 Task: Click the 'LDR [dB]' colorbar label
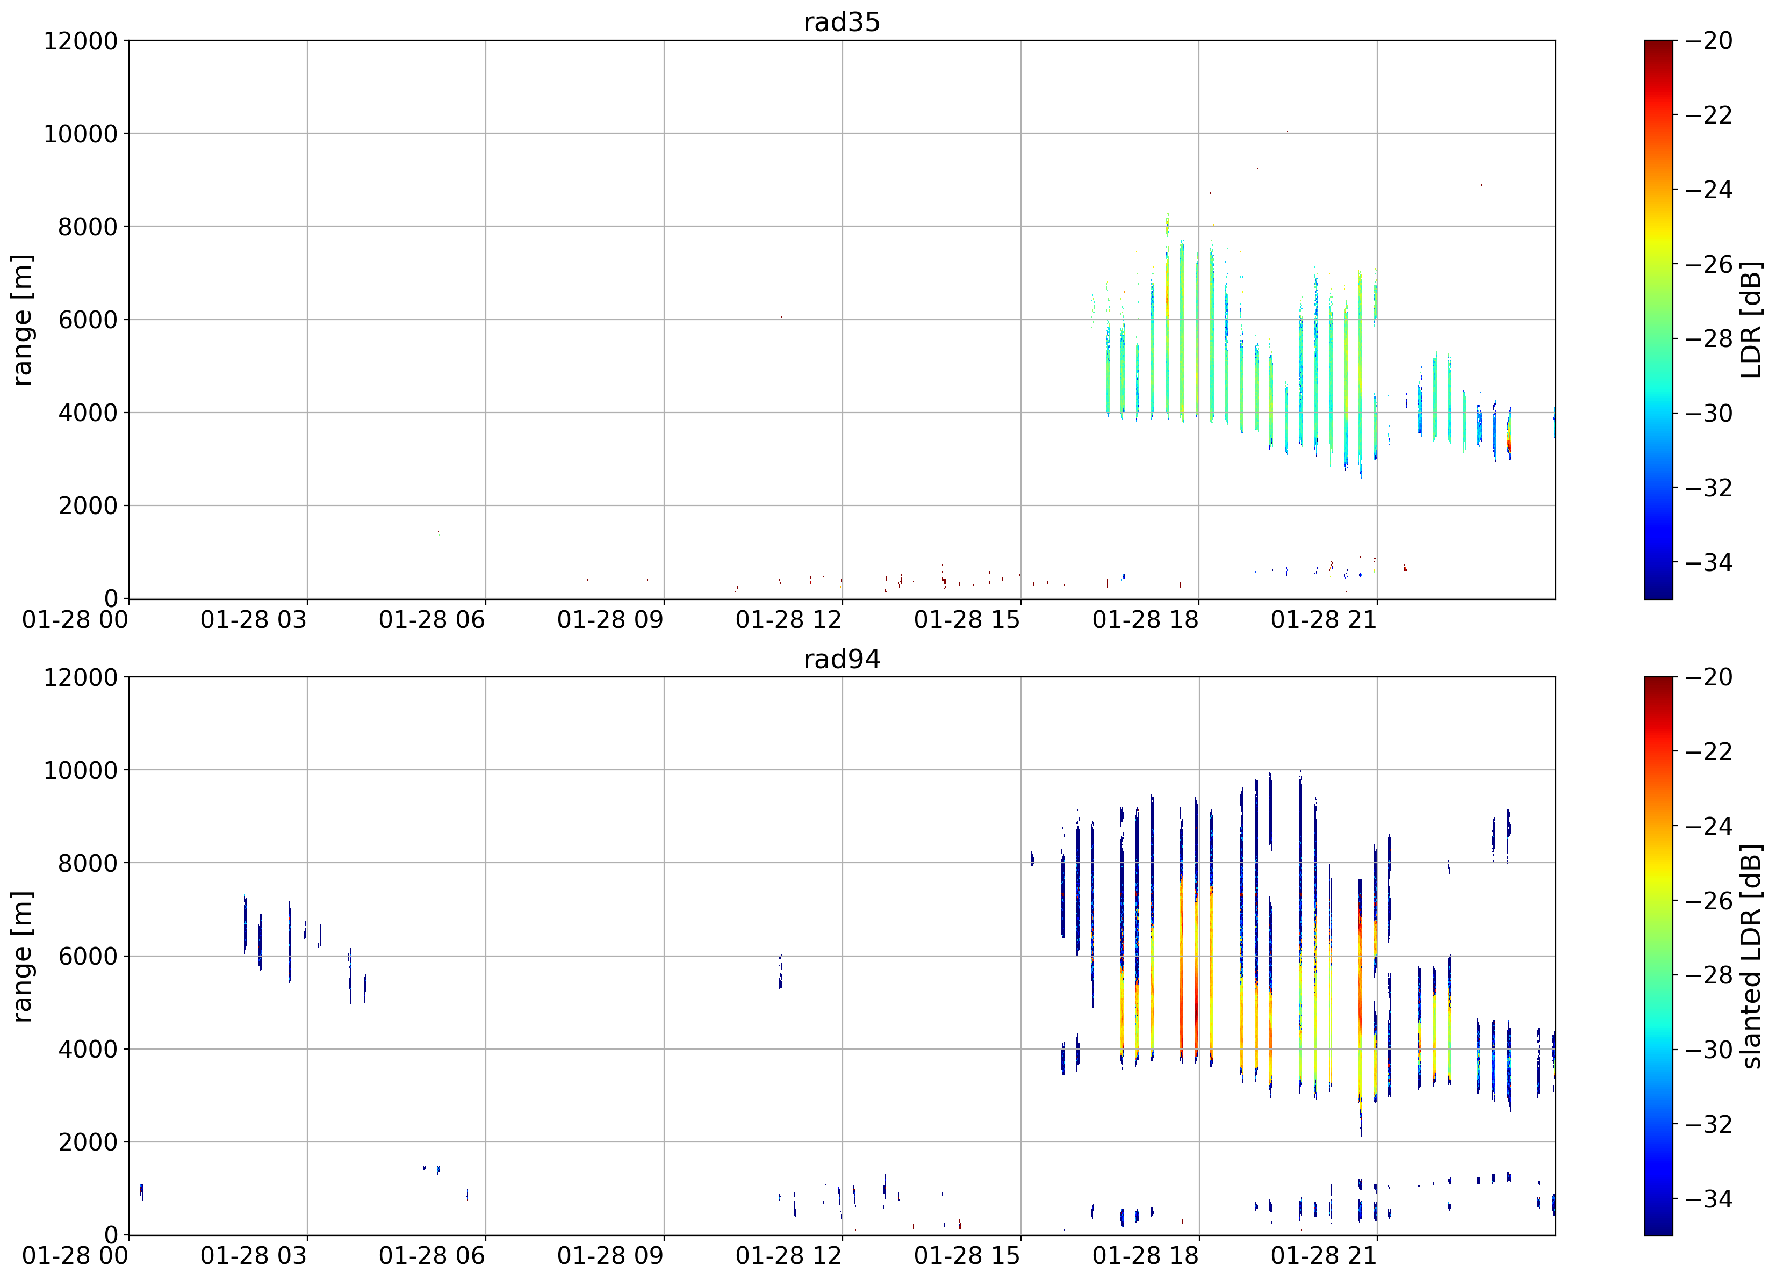(x=1751, y=320)
